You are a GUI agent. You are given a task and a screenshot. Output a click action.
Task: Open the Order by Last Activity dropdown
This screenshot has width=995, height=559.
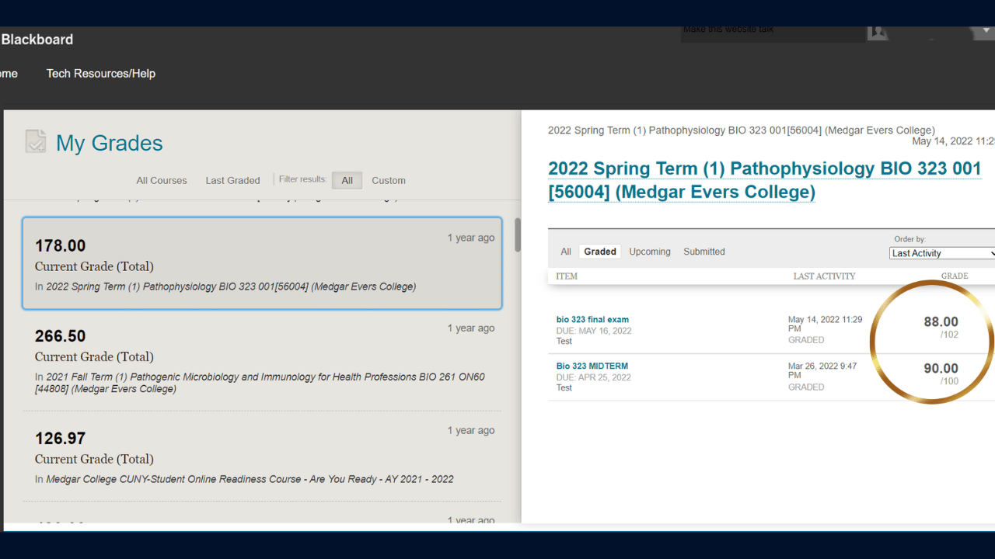coord(942,253)
